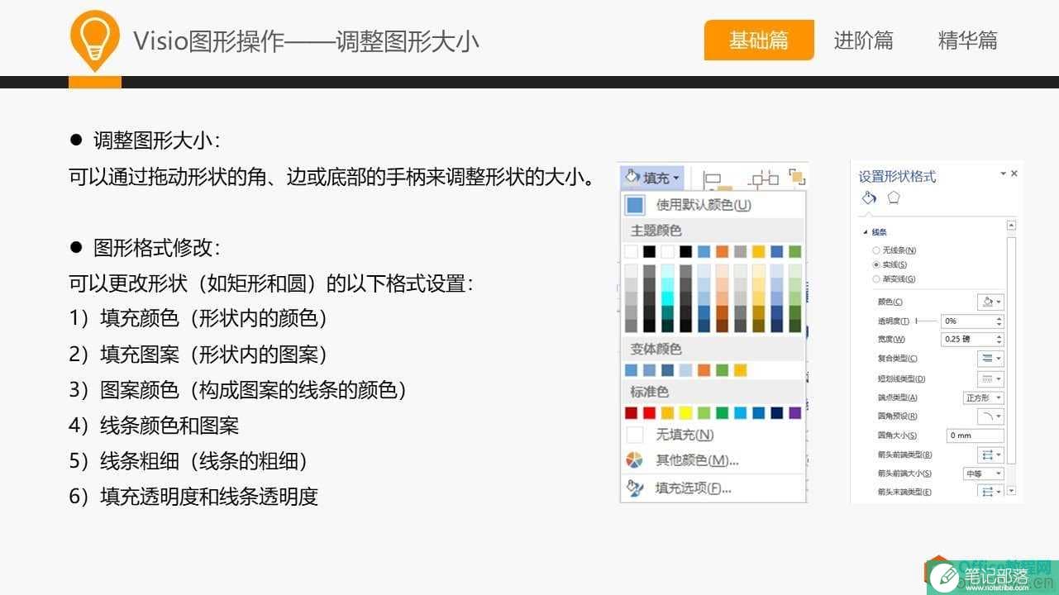Open 其他颜色(M)... menu entry
Screen dimensions: 1059x595
713,460
